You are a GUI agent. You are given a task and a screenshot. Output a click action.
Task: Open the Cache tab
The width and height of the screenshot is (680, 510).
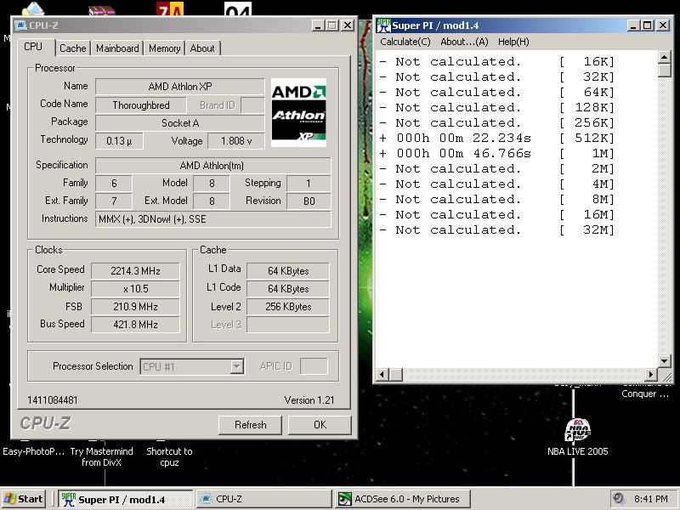pos(73,48)
